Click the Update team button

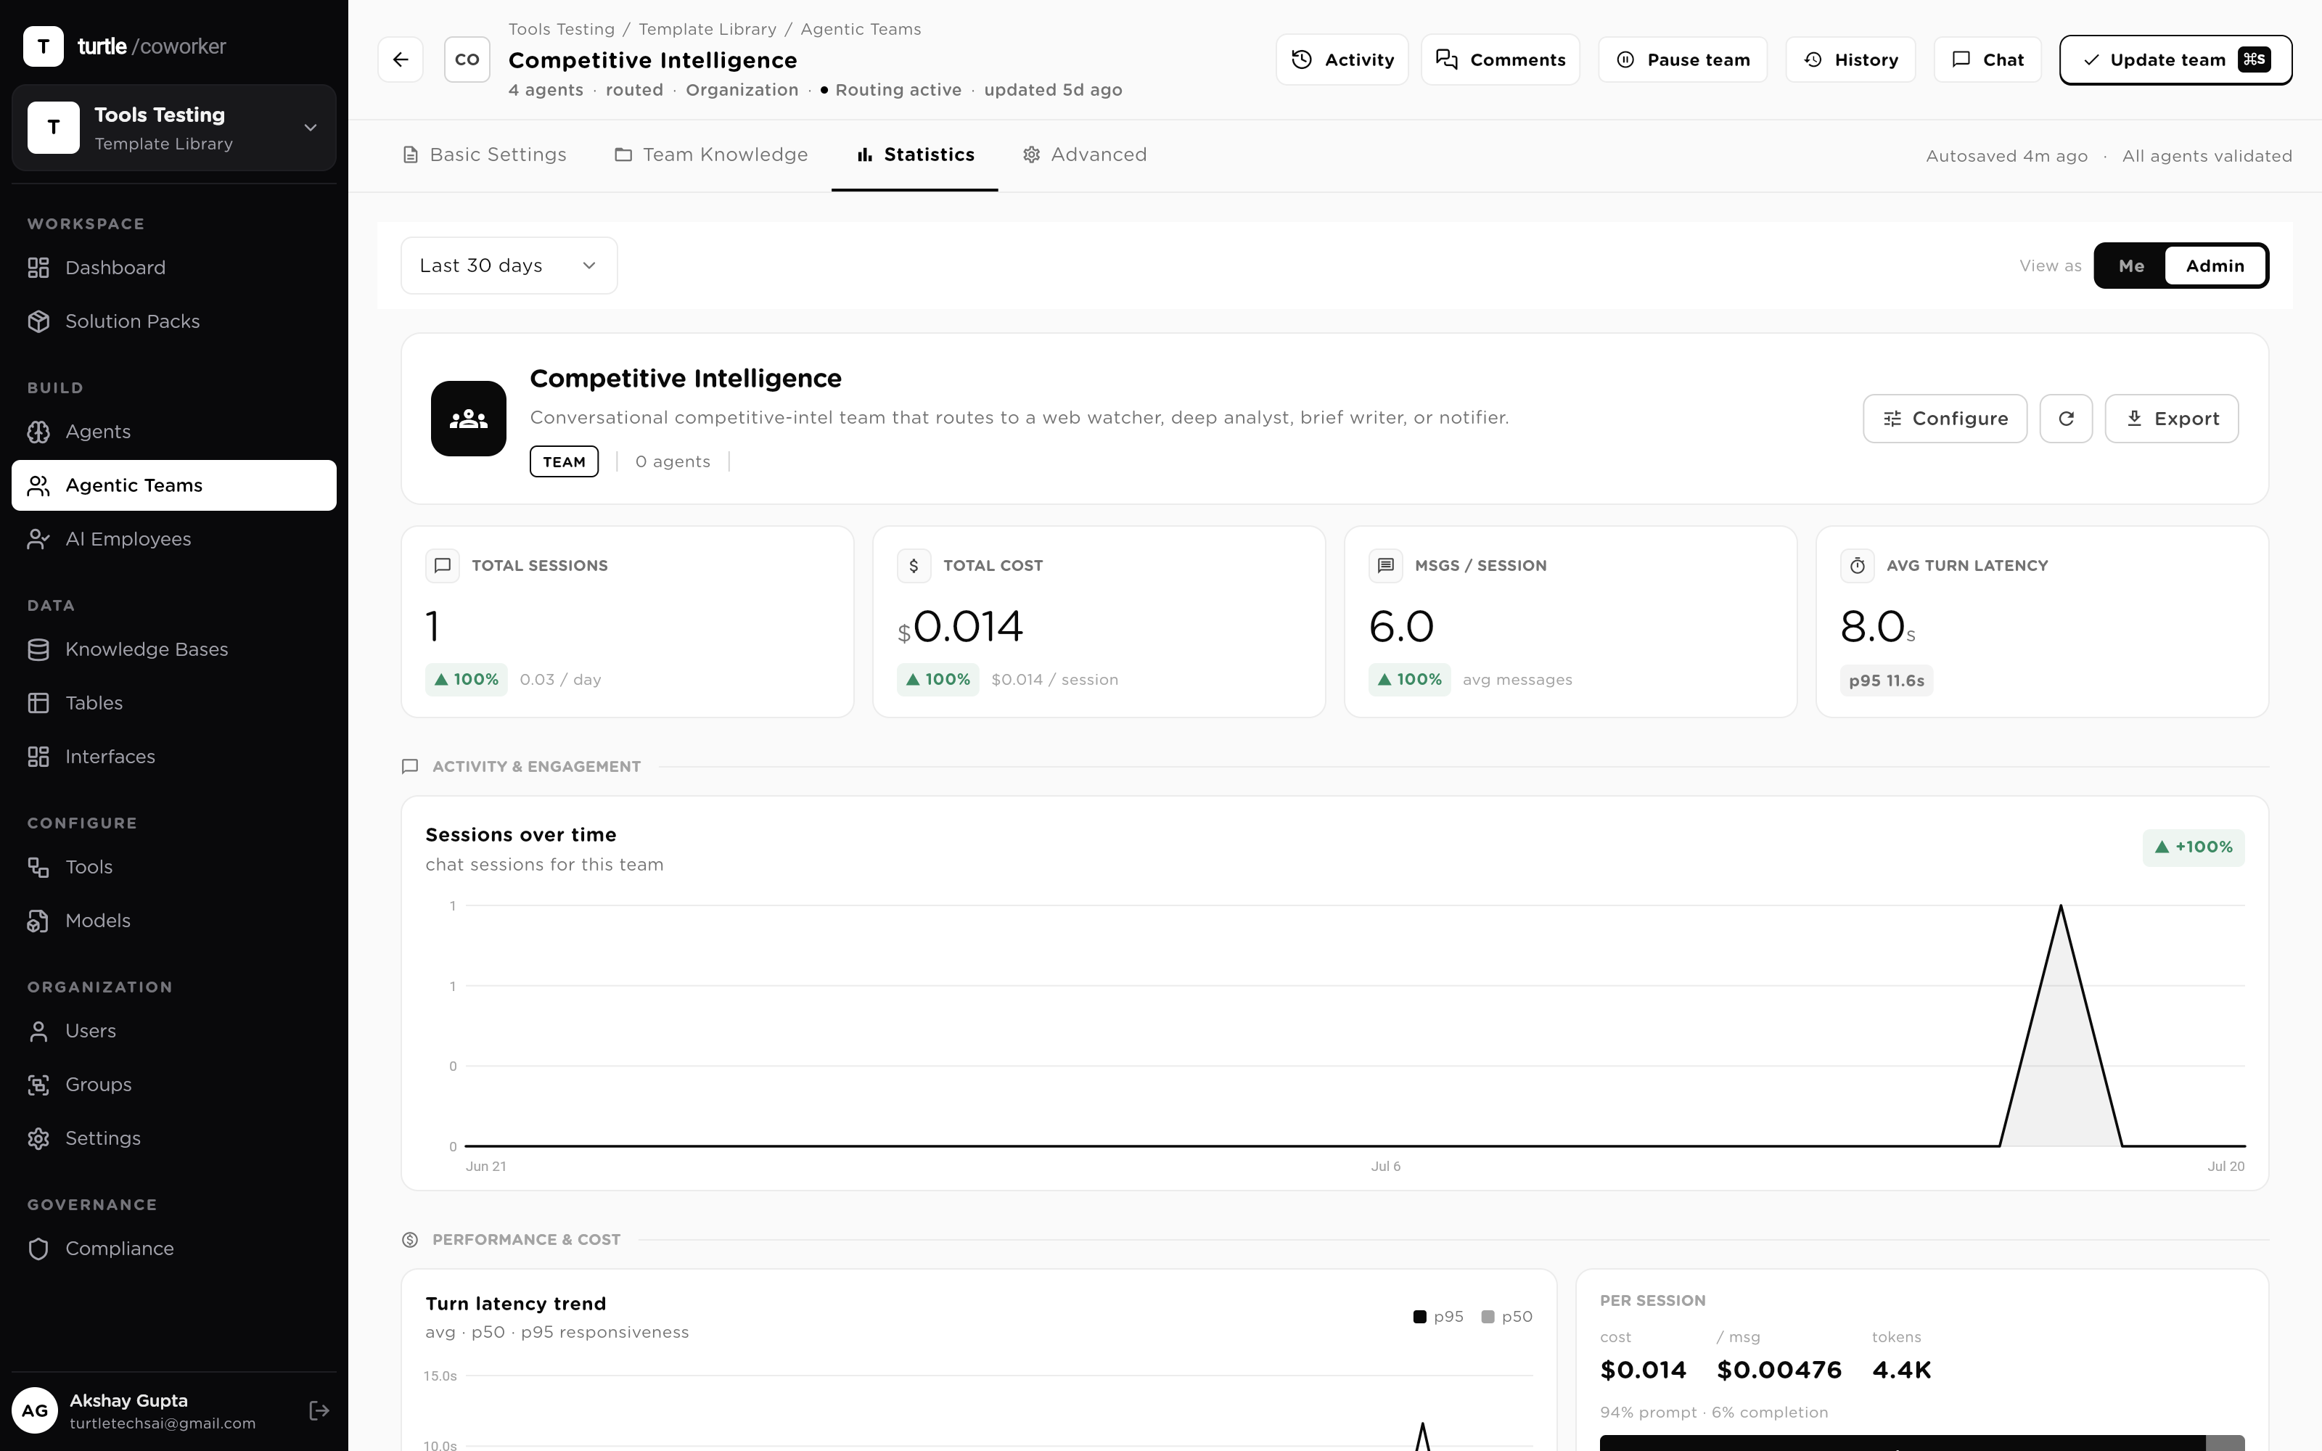2176,59
